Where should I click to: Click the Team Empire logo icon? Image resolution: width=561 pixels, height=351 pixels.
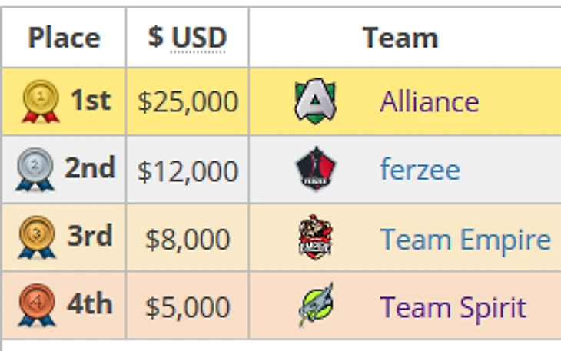pos(316,237)
